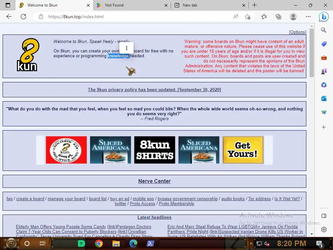
Task: Open the faq link
Action: point(9,199)
